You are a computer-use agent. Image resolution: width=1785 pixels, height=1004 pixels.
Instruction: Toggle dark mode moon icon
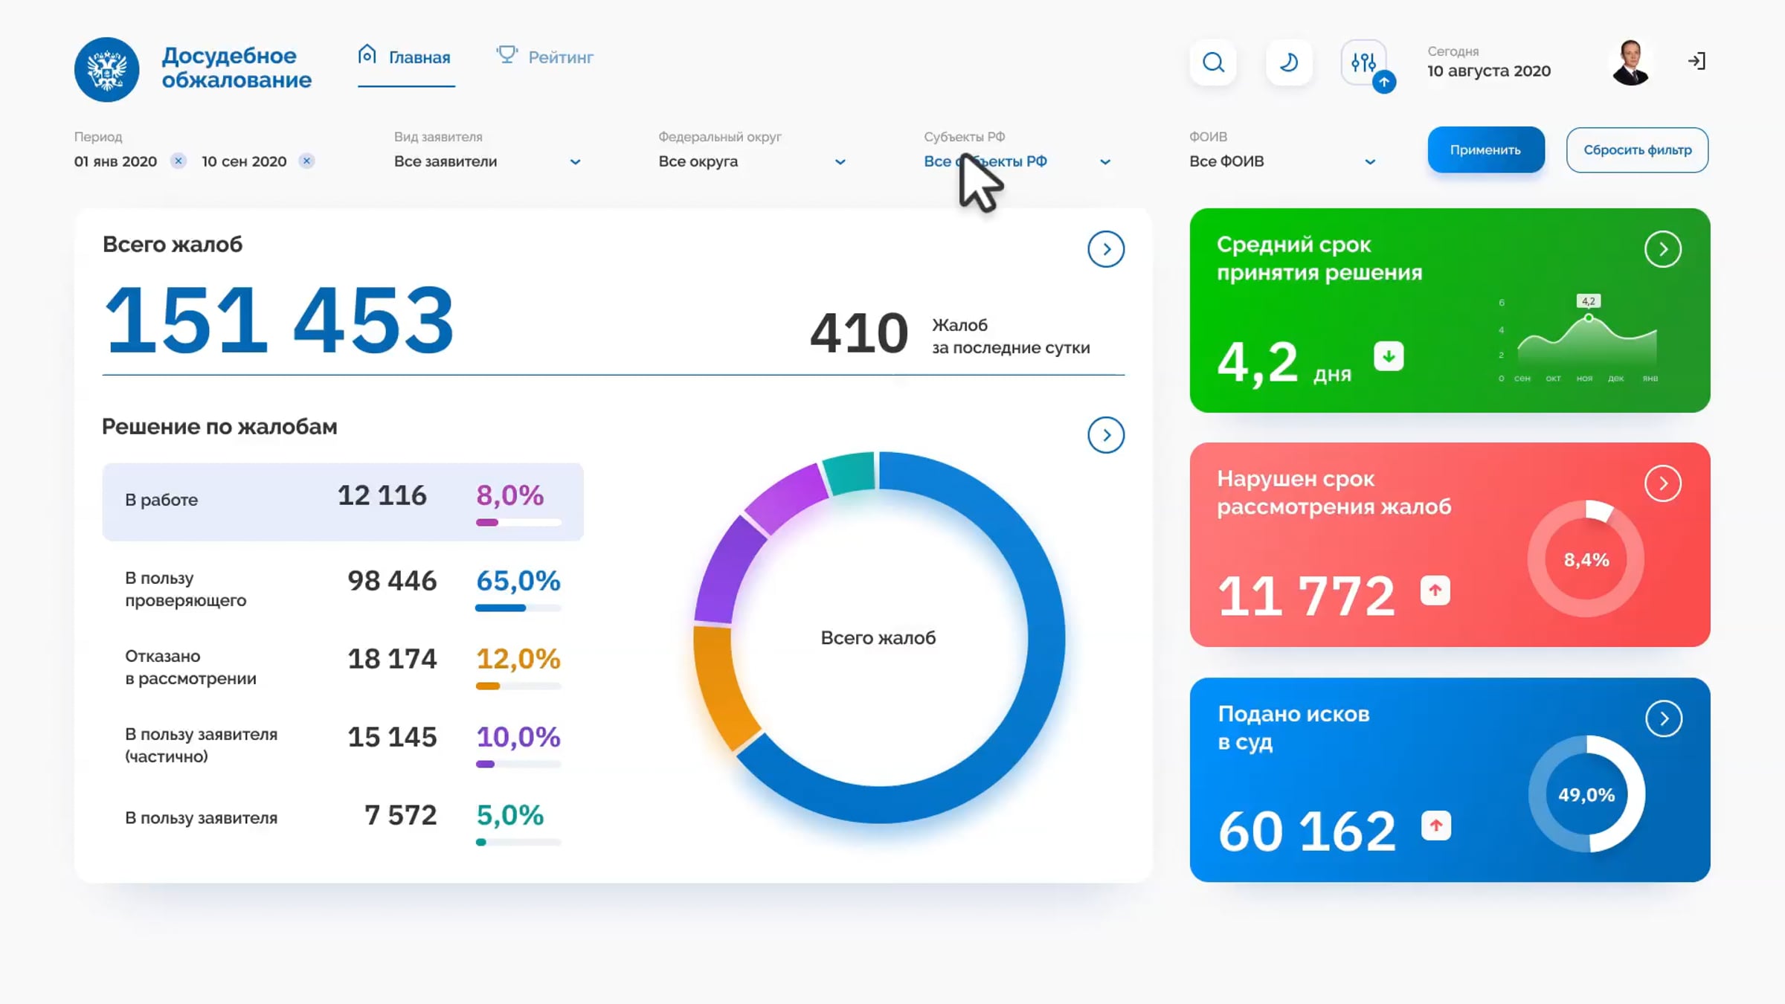pos(1289,62)
